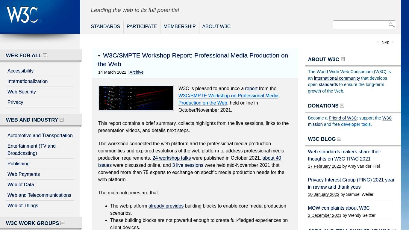409x230 pixels.
Task: Collapse the ABOUT W3C sidebar icon
Action: click(343, 59)
